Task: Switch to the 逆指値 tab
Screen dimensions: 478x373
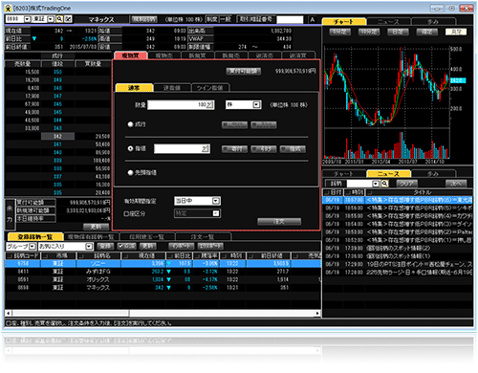Action: pos(172,88)
